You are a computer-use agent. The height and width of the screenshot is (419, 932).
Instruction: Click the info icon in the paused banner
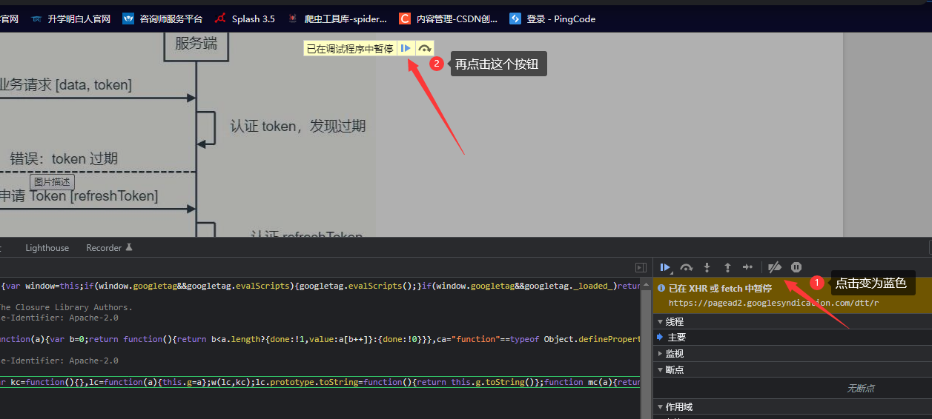(x=661, y=289)
